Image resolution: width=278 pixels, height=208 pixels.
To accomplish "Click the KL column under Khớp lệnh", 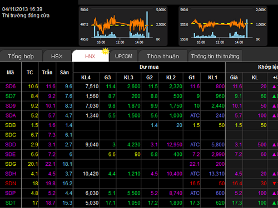I will pos(255,78).
